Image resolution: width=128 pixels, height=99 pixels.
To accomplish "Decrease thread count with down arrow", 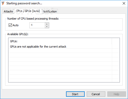I will pyautogui.click(x=47, y=26).
